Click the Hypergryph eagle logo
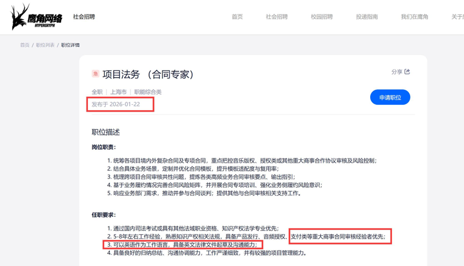 tap(36, 17)
